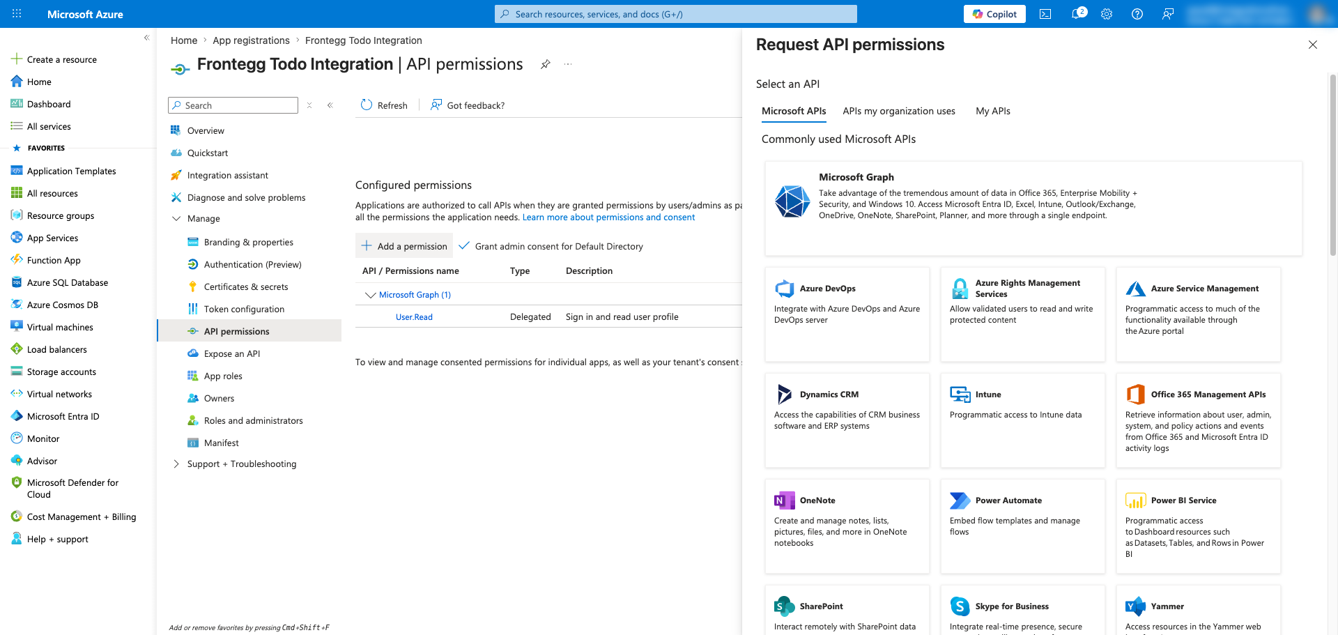
Task: Click the resource menu Search field
Action: click(x=233, y=105)
